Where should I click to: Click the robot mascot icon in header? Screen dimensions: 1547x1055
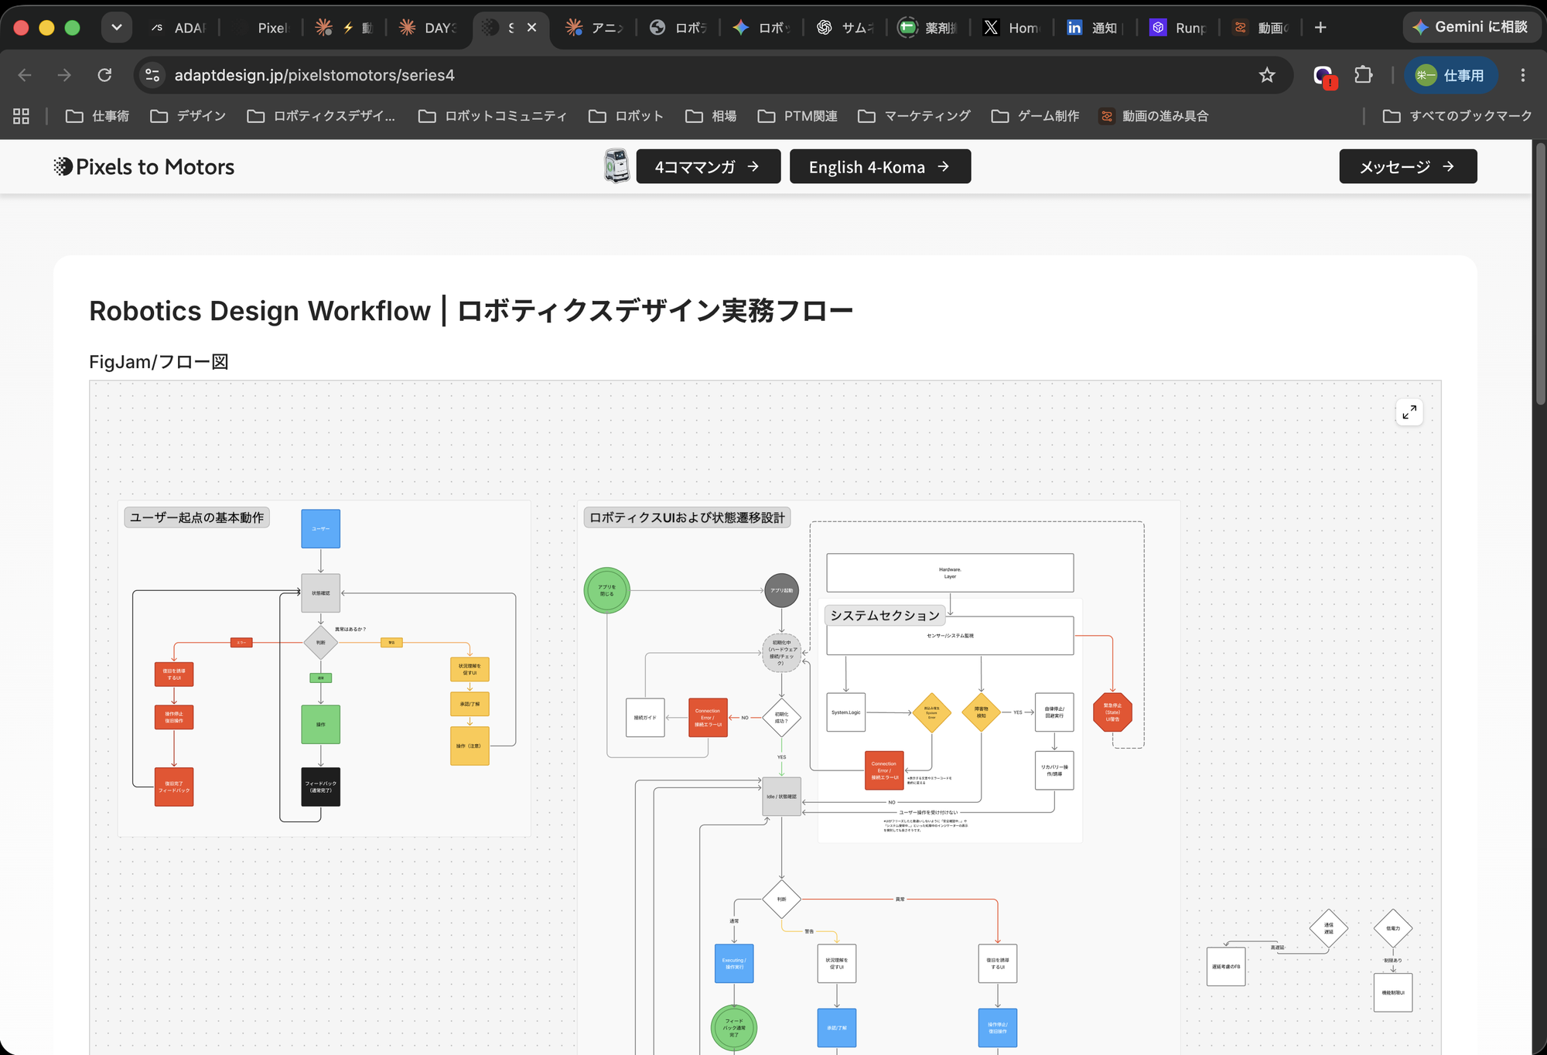click(x=616, y=166)
